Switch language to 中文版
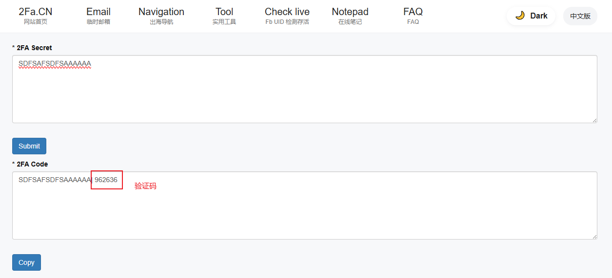 coord(580,16)
